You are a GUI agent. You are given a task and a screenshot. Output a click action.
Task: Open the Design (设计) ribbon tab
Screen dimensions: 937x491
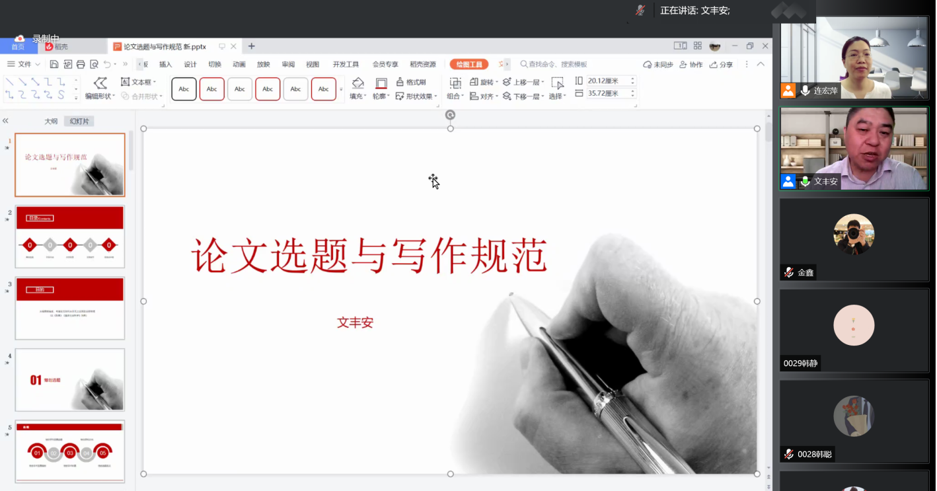190,65
